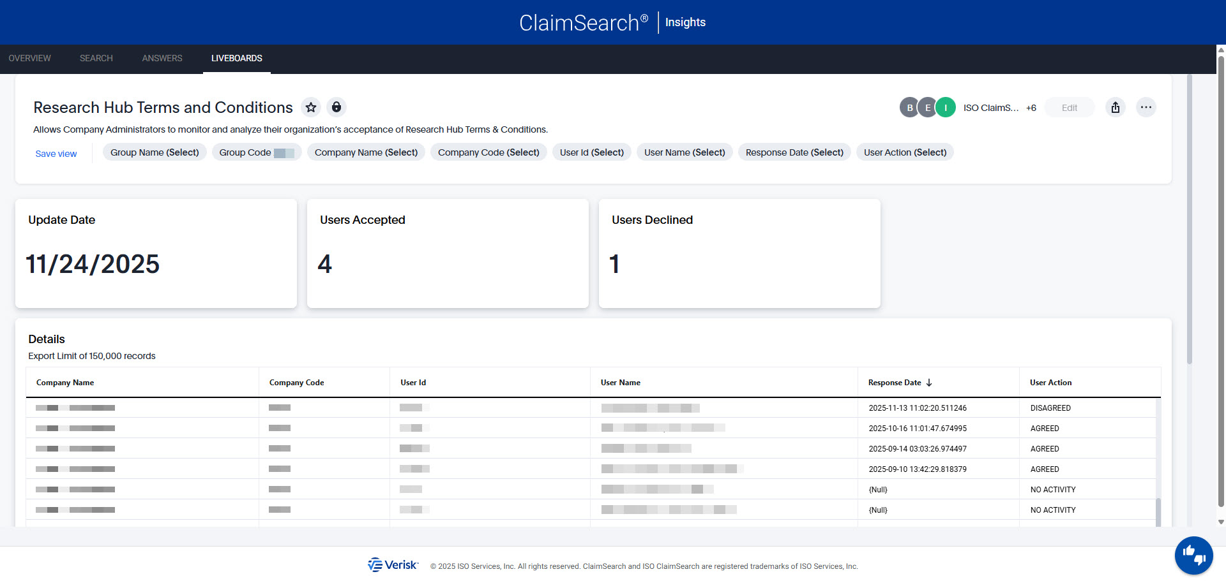This screenshot has width=1226, height=581.
Task: Toggle sort order on Response Date column
Action: click(x=931, y=382)
